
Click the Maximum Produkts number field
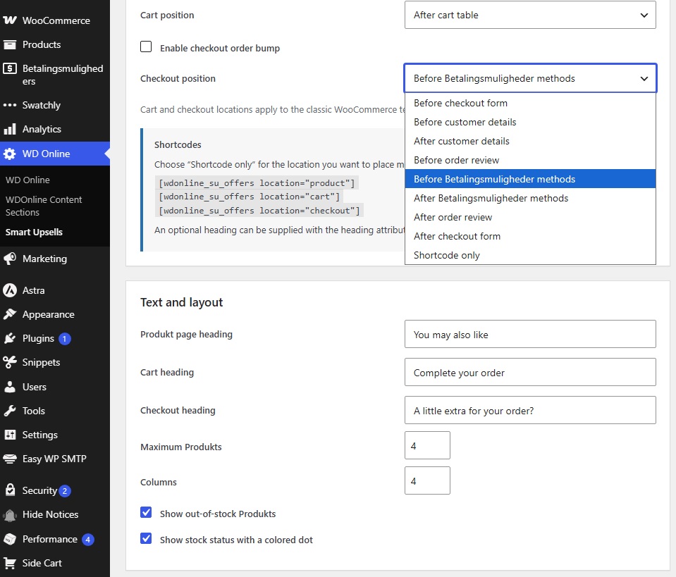tap(427, 445)
